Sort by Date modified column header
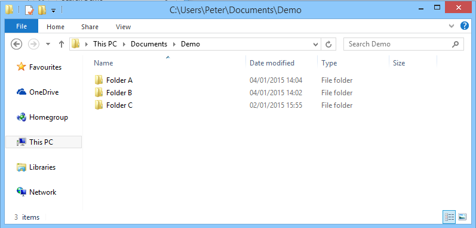 (272, 63)
